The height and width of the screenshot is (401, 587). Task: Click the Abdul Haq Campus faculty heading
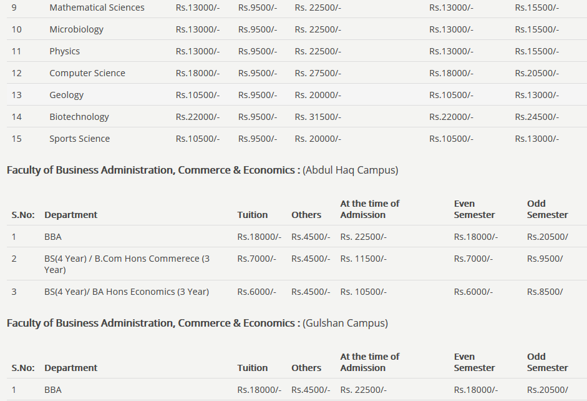(202, 170)
